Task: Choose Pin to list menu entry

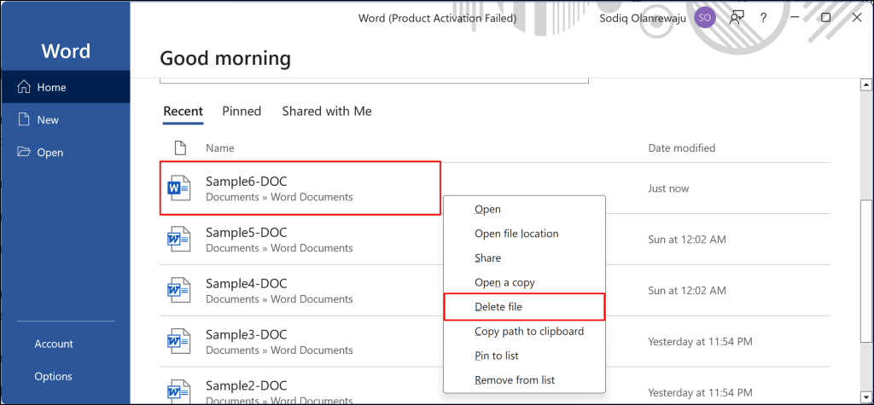Action: pyautogui.click(x=497, y=356)
